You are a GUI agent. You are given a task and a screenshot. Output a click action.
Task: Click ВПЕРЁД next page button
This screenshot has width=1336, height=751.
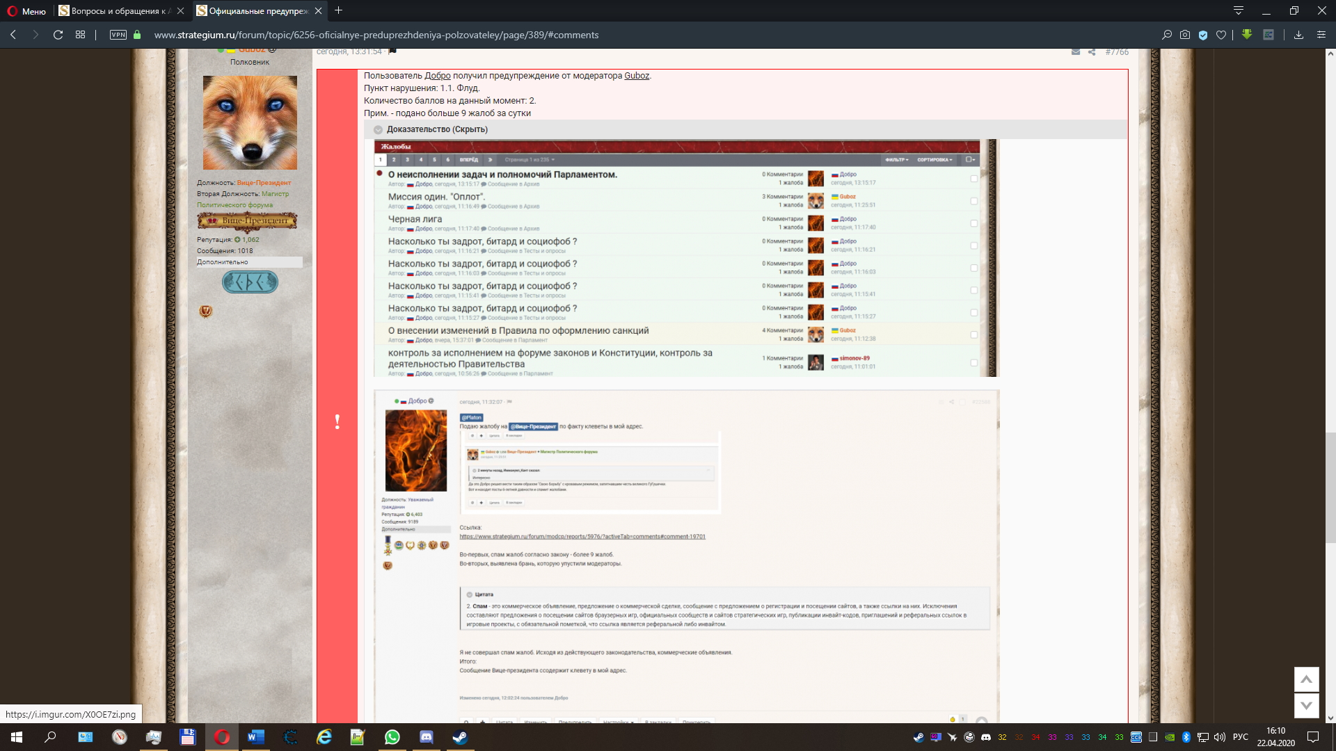[468, 160]
